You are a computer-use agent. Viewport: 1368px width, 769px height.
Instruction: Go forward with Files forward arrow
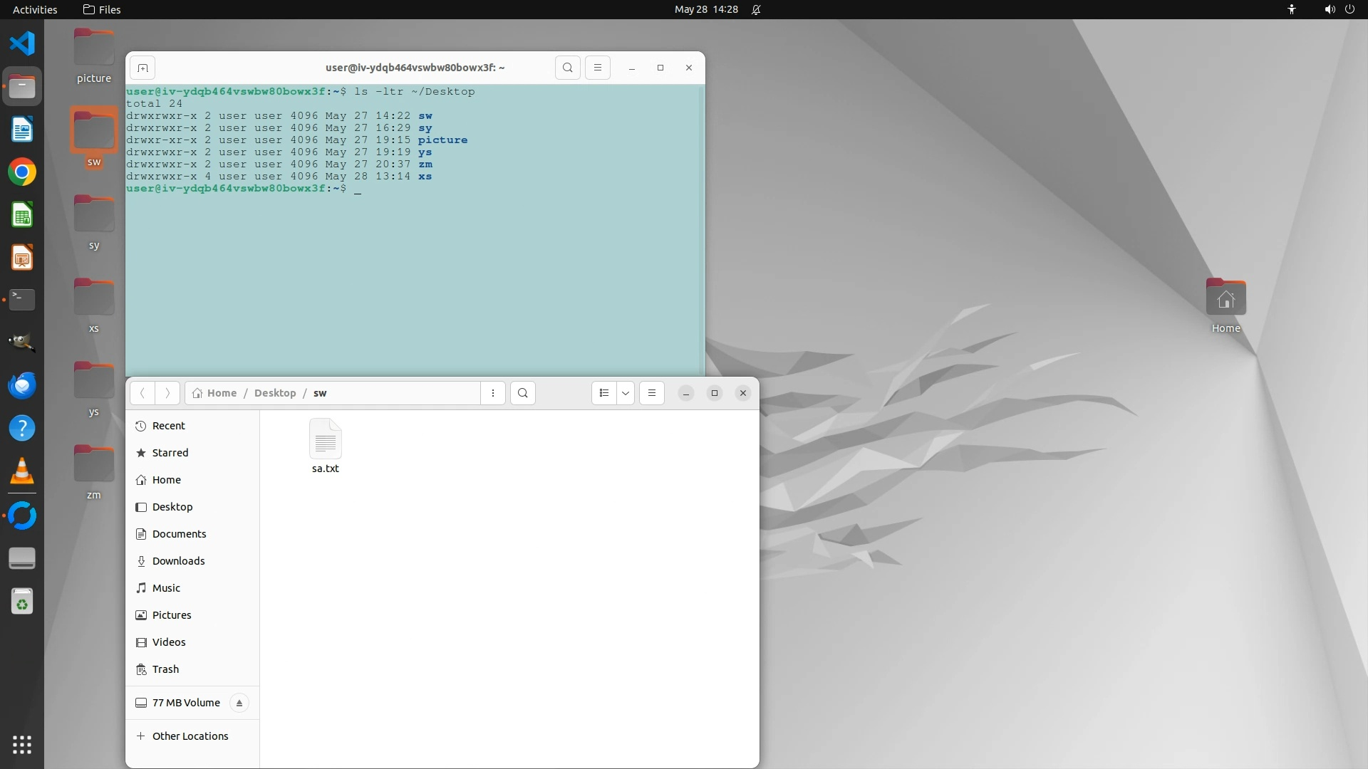coord(167,393)
